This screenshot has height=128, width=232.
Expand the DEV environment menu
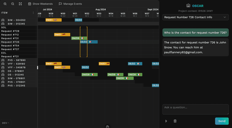pyautogui.click(x=6, y=123)
